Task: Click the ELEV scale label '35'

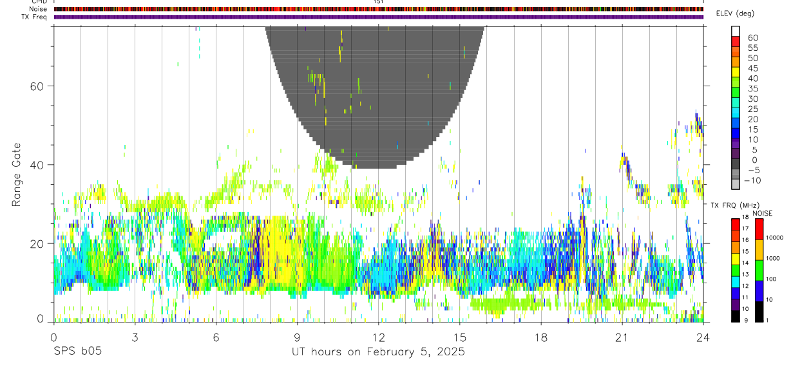Action: [753, 89]
